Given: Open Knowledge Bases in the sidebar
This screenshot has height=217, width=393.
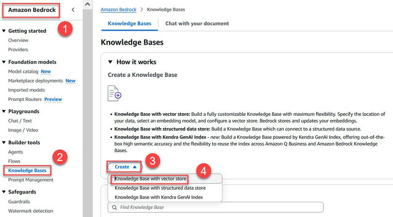Looking at the screenshot, I should [x=27, y=170].
